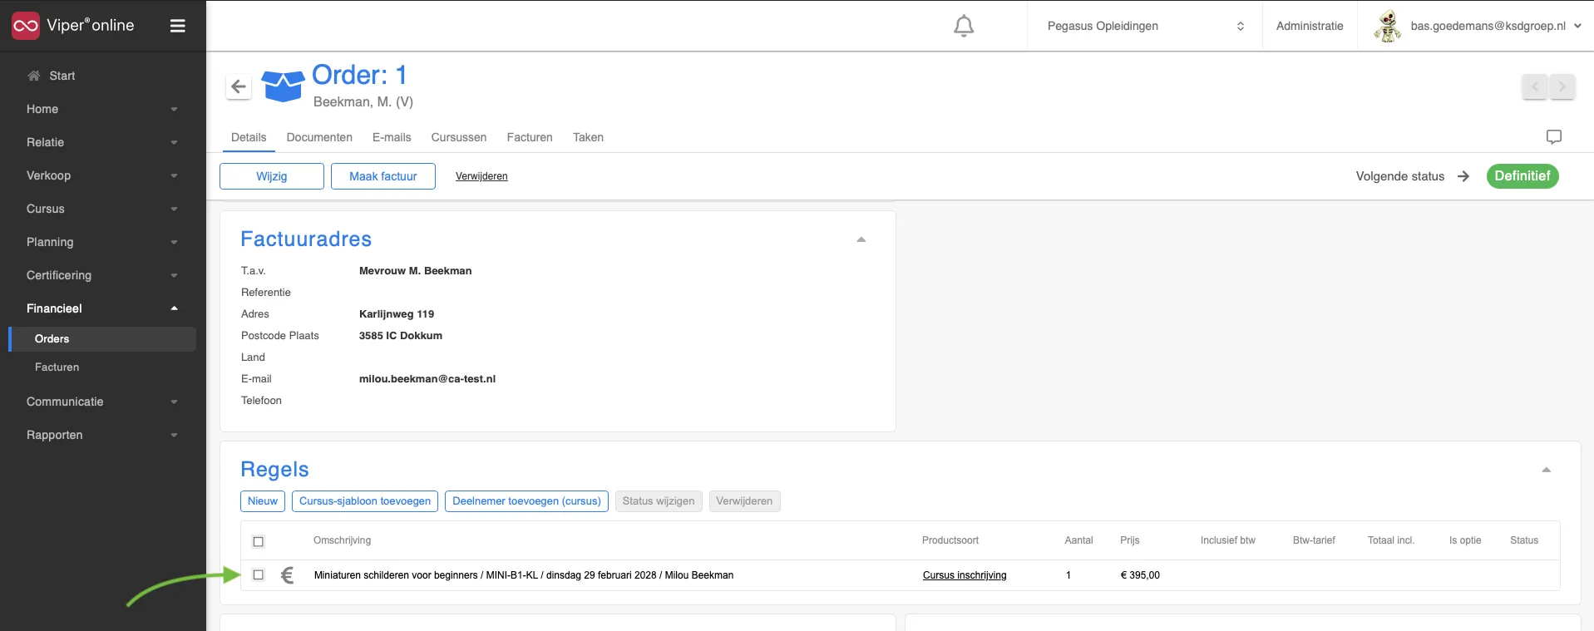Switch to the E-mails tab

[x=392, y=137]
